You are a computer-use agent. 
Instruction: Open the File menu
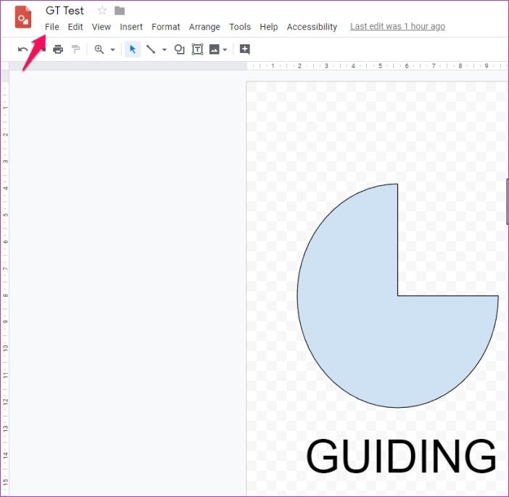coord(52,27)
